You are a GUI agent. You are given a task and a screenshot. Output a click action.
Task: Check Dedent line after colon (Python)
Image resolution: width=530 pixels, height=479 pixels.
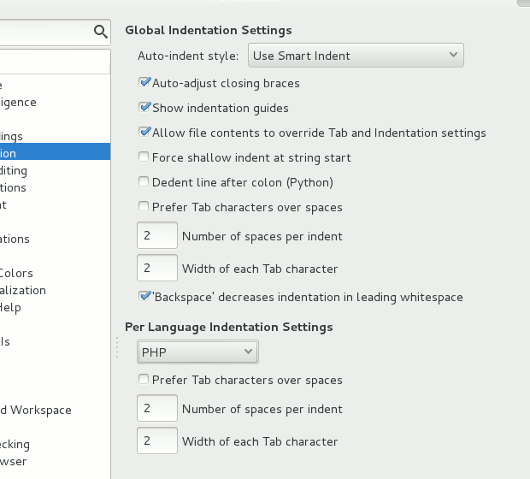[144, 182]
